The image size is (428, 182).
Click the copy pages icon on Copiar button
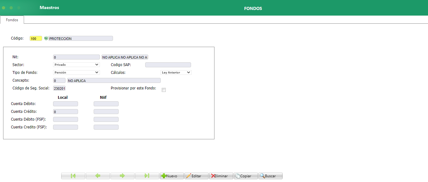click(237, 175)
